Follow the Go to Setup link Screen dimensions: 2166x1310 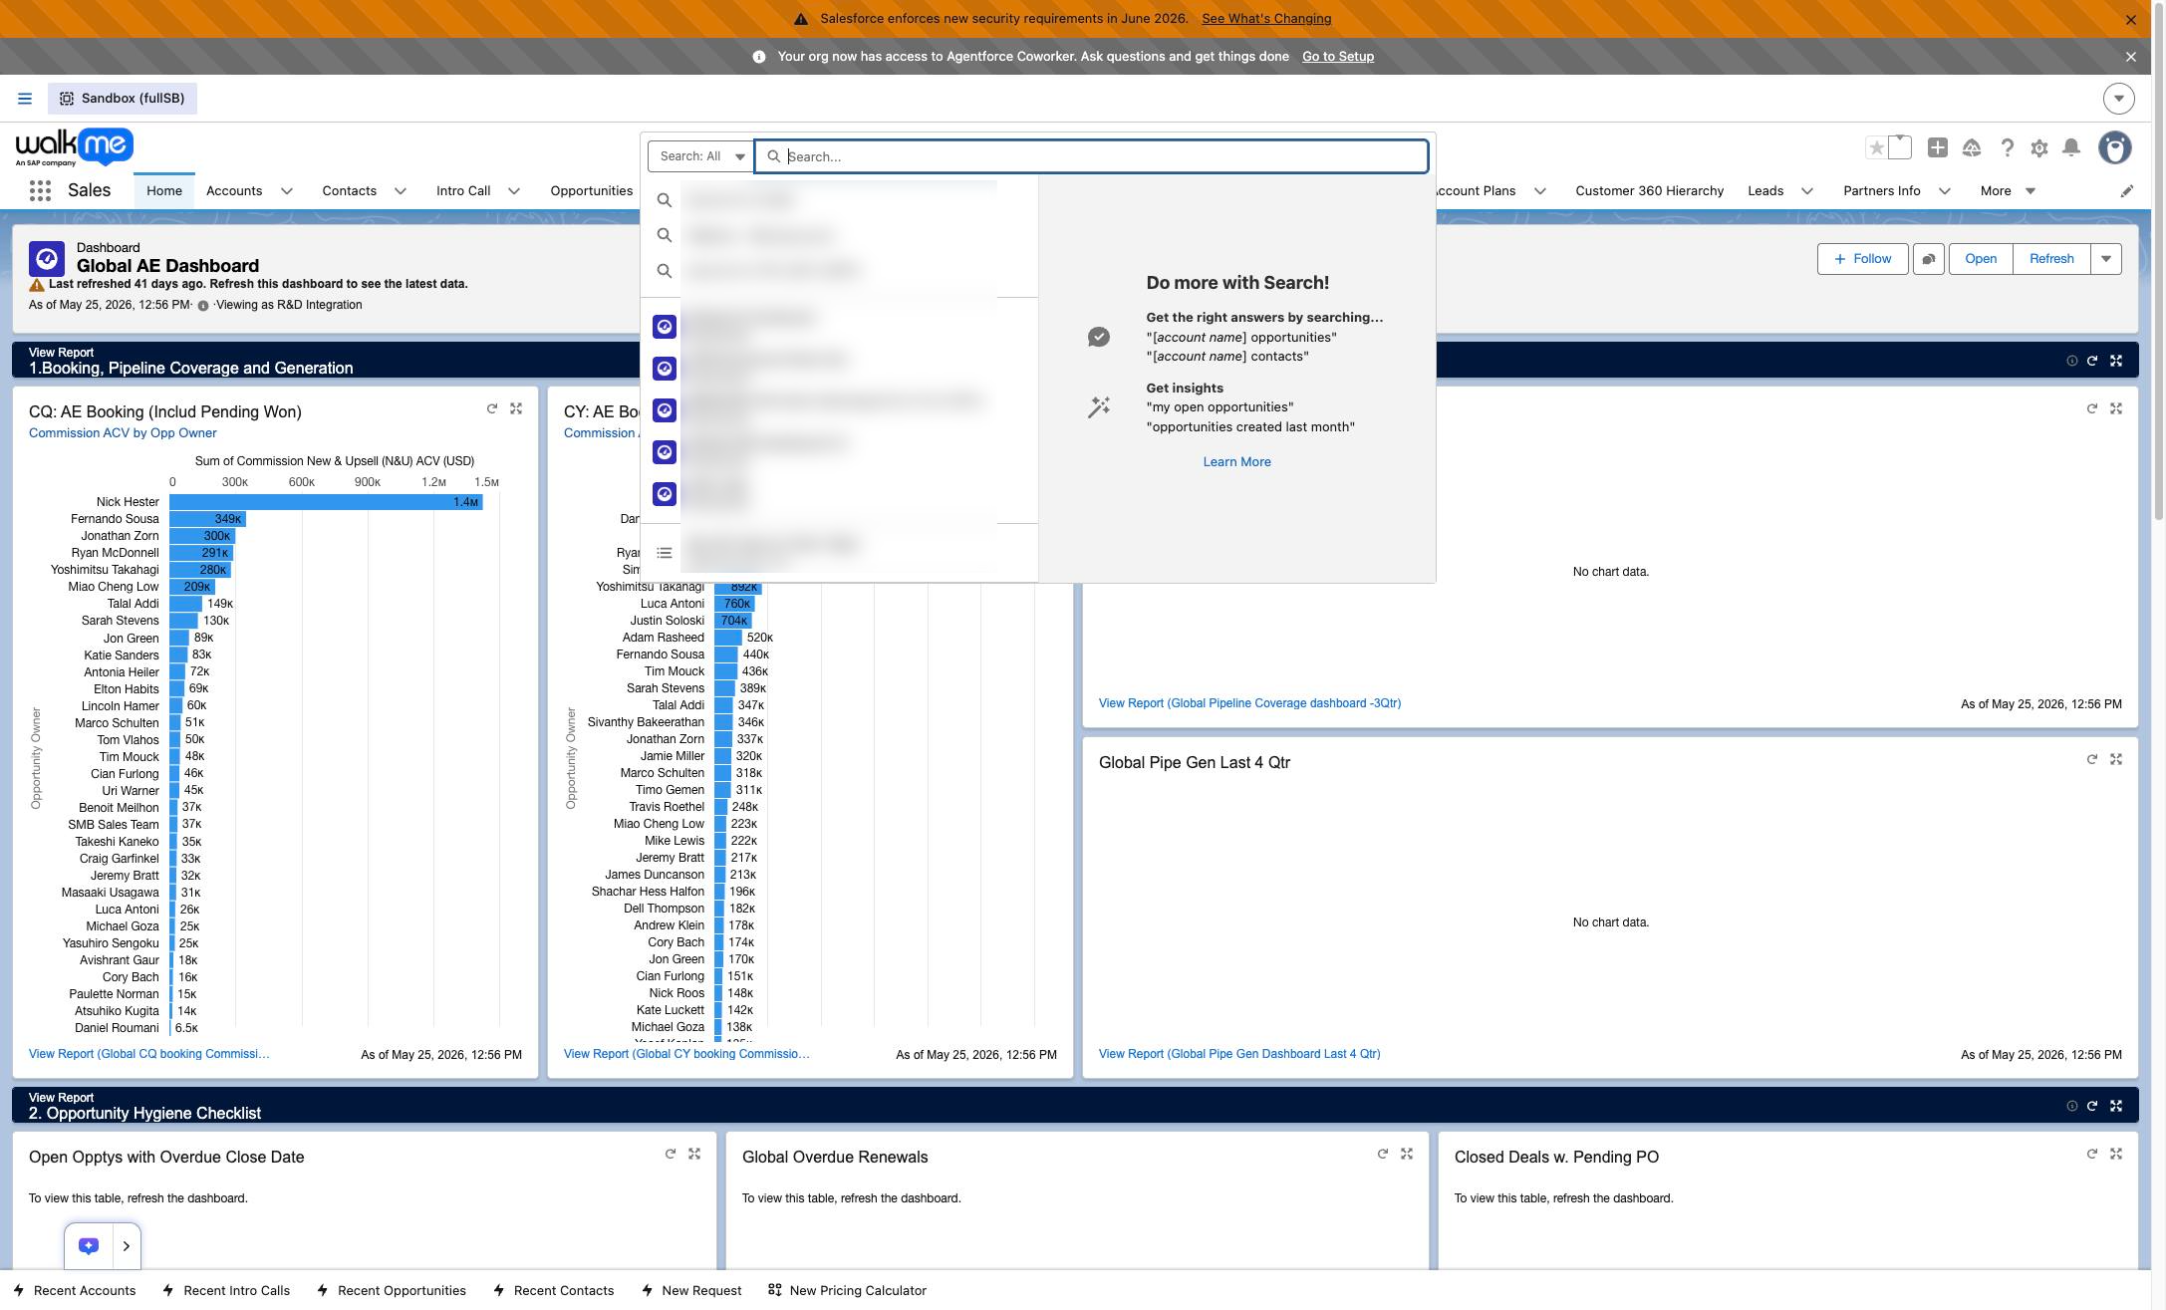point(1338,57)
